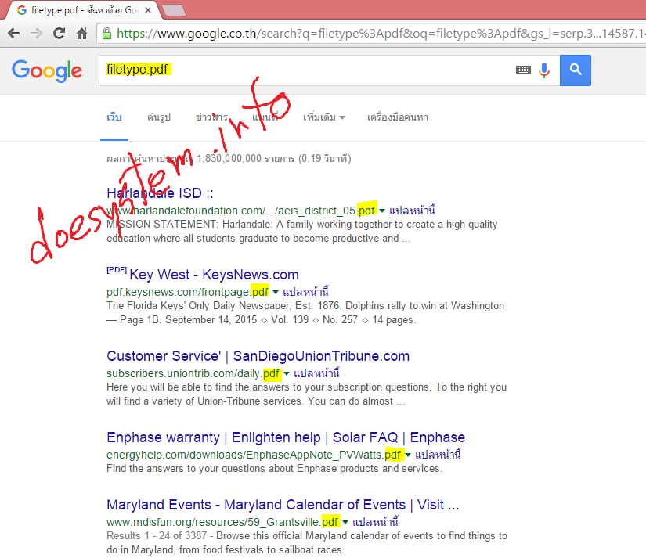The height and width of the screenshot is (558, 646).
Task: Expand the subscribers.uniontrib.com result dropdown arrow
Action: point(287,373)
